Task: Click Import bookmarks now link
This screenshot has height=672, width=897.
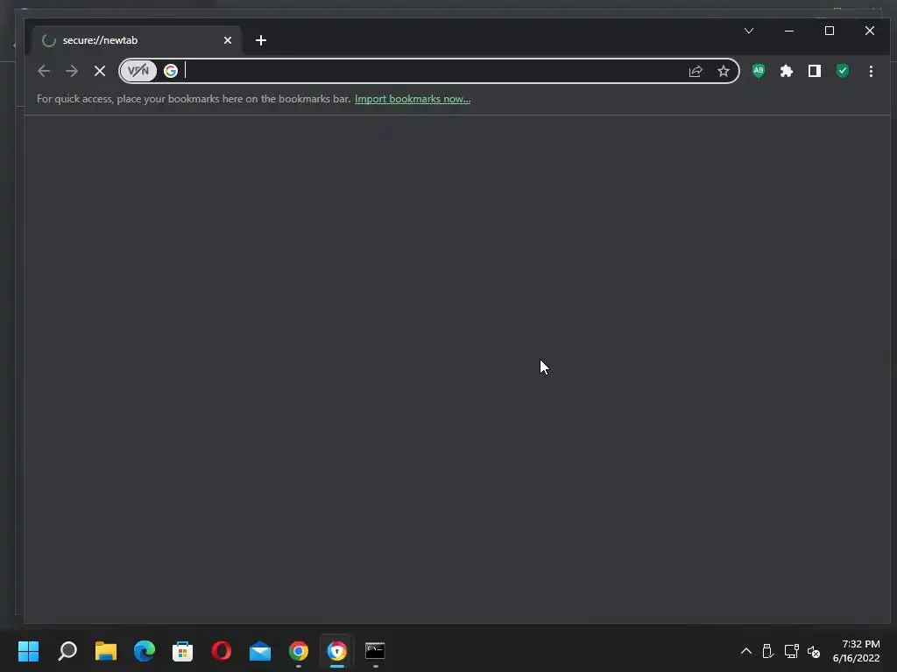Action: pyautogui.click(x=413, y=99)
